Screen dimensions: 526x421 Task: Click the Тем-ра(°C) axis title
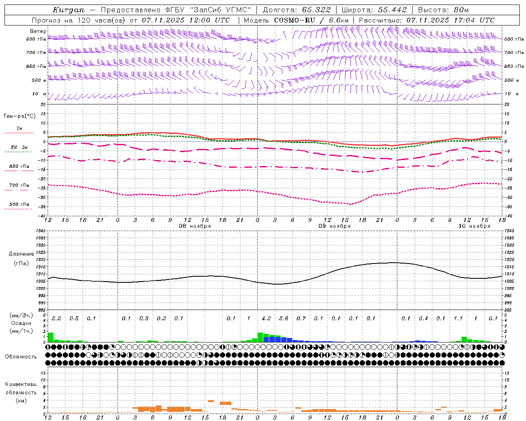pyautogui.click(x=19, y=116)
